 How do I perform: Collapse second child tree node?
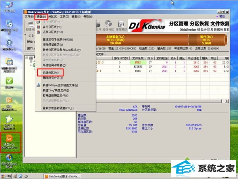click(x=31, y=65)
